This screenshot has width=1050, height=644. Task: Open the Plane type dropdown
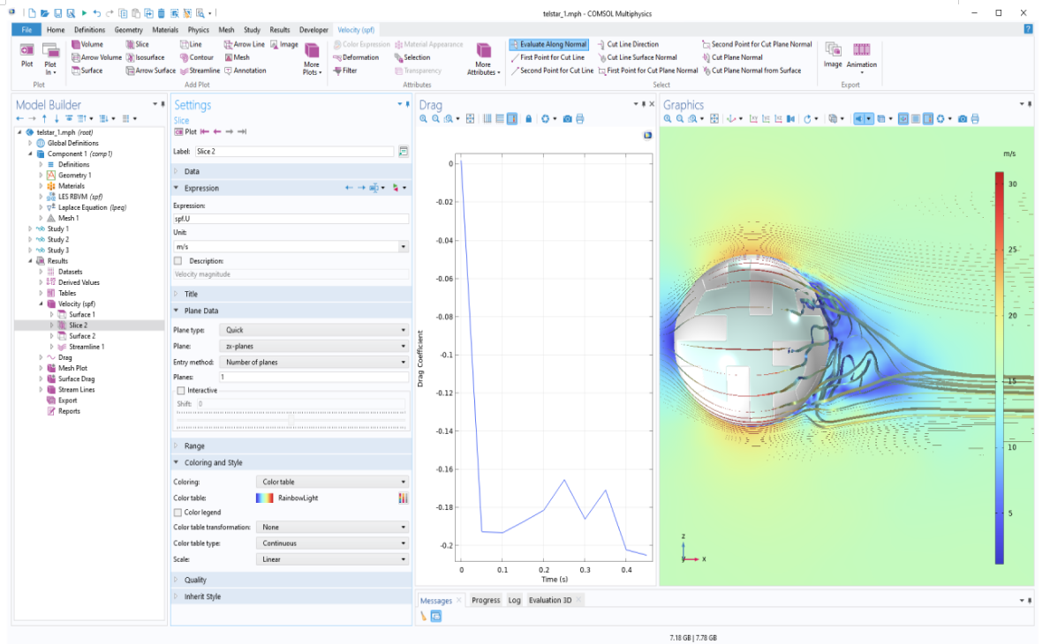(314, 330)
